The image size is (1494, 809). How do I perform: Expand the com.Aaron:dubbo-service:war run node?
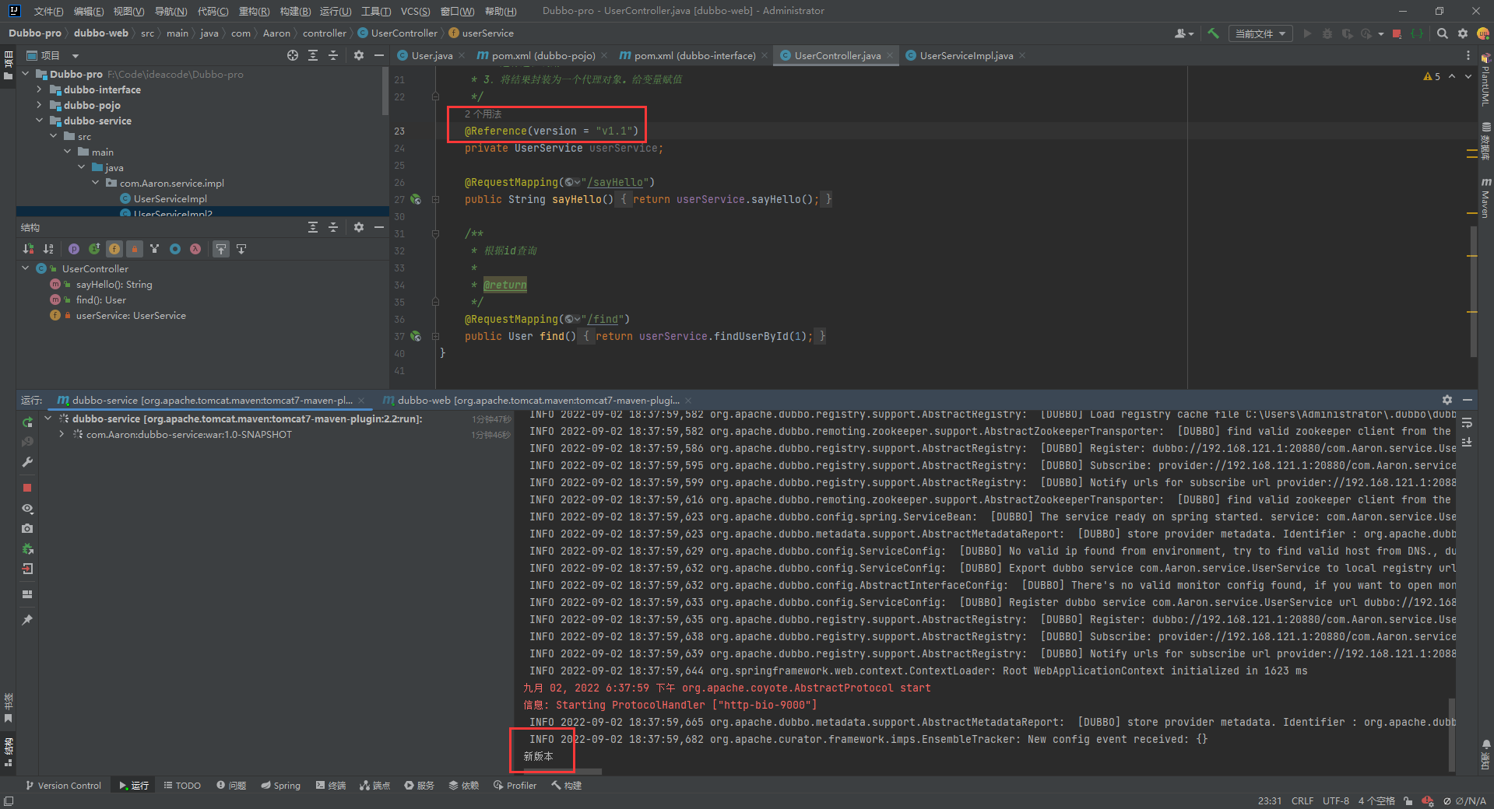[62, 434]
